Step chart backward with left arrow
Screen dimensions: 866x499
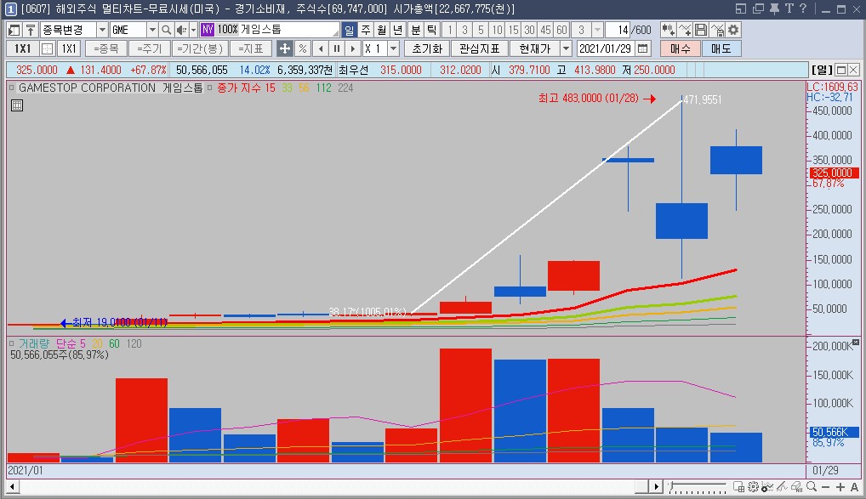pos(321,48)
